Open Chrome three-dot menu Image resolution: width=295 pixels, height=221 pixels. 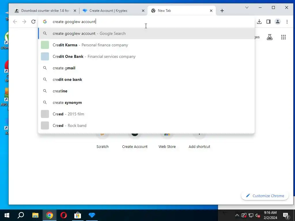pyautogui.click(x=287, y=22)
